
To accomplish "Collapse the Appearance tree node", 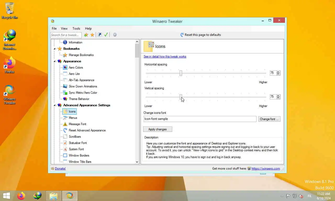I will [x=55, y=62].
